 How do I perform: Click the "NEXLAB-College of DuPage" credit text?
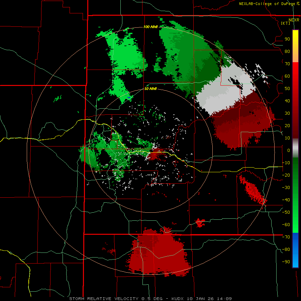[268, 4]
